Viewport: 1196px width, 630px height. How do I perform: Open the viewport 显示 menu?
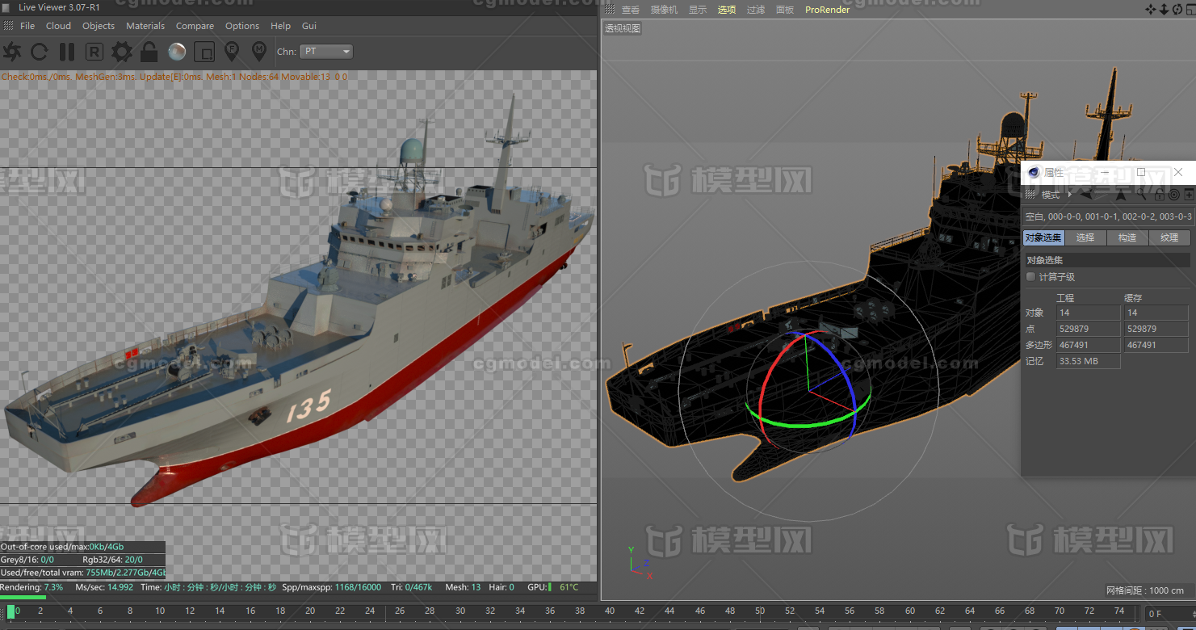coord(698,10)
